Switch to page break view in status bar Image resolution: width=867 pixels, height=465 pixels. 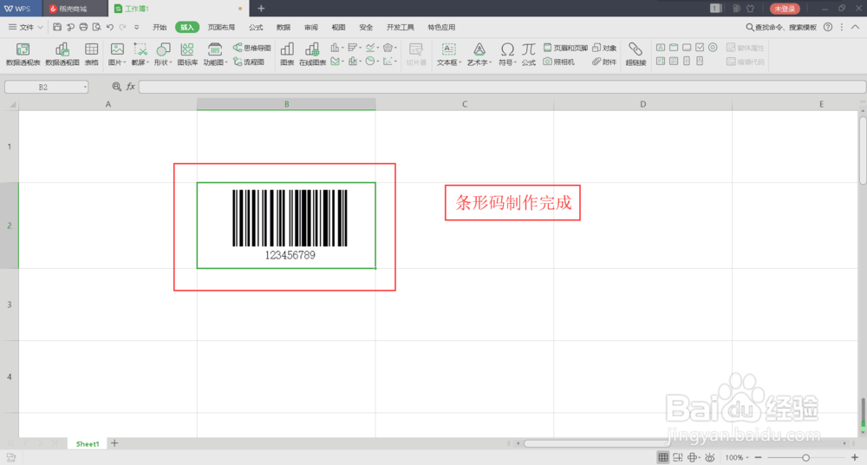678,457
